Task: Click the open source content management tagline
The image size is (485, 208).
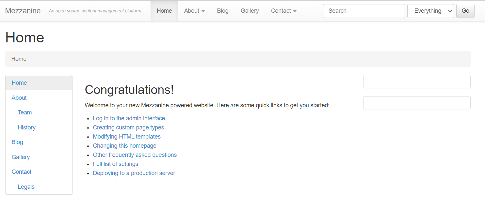Action: 96,11
